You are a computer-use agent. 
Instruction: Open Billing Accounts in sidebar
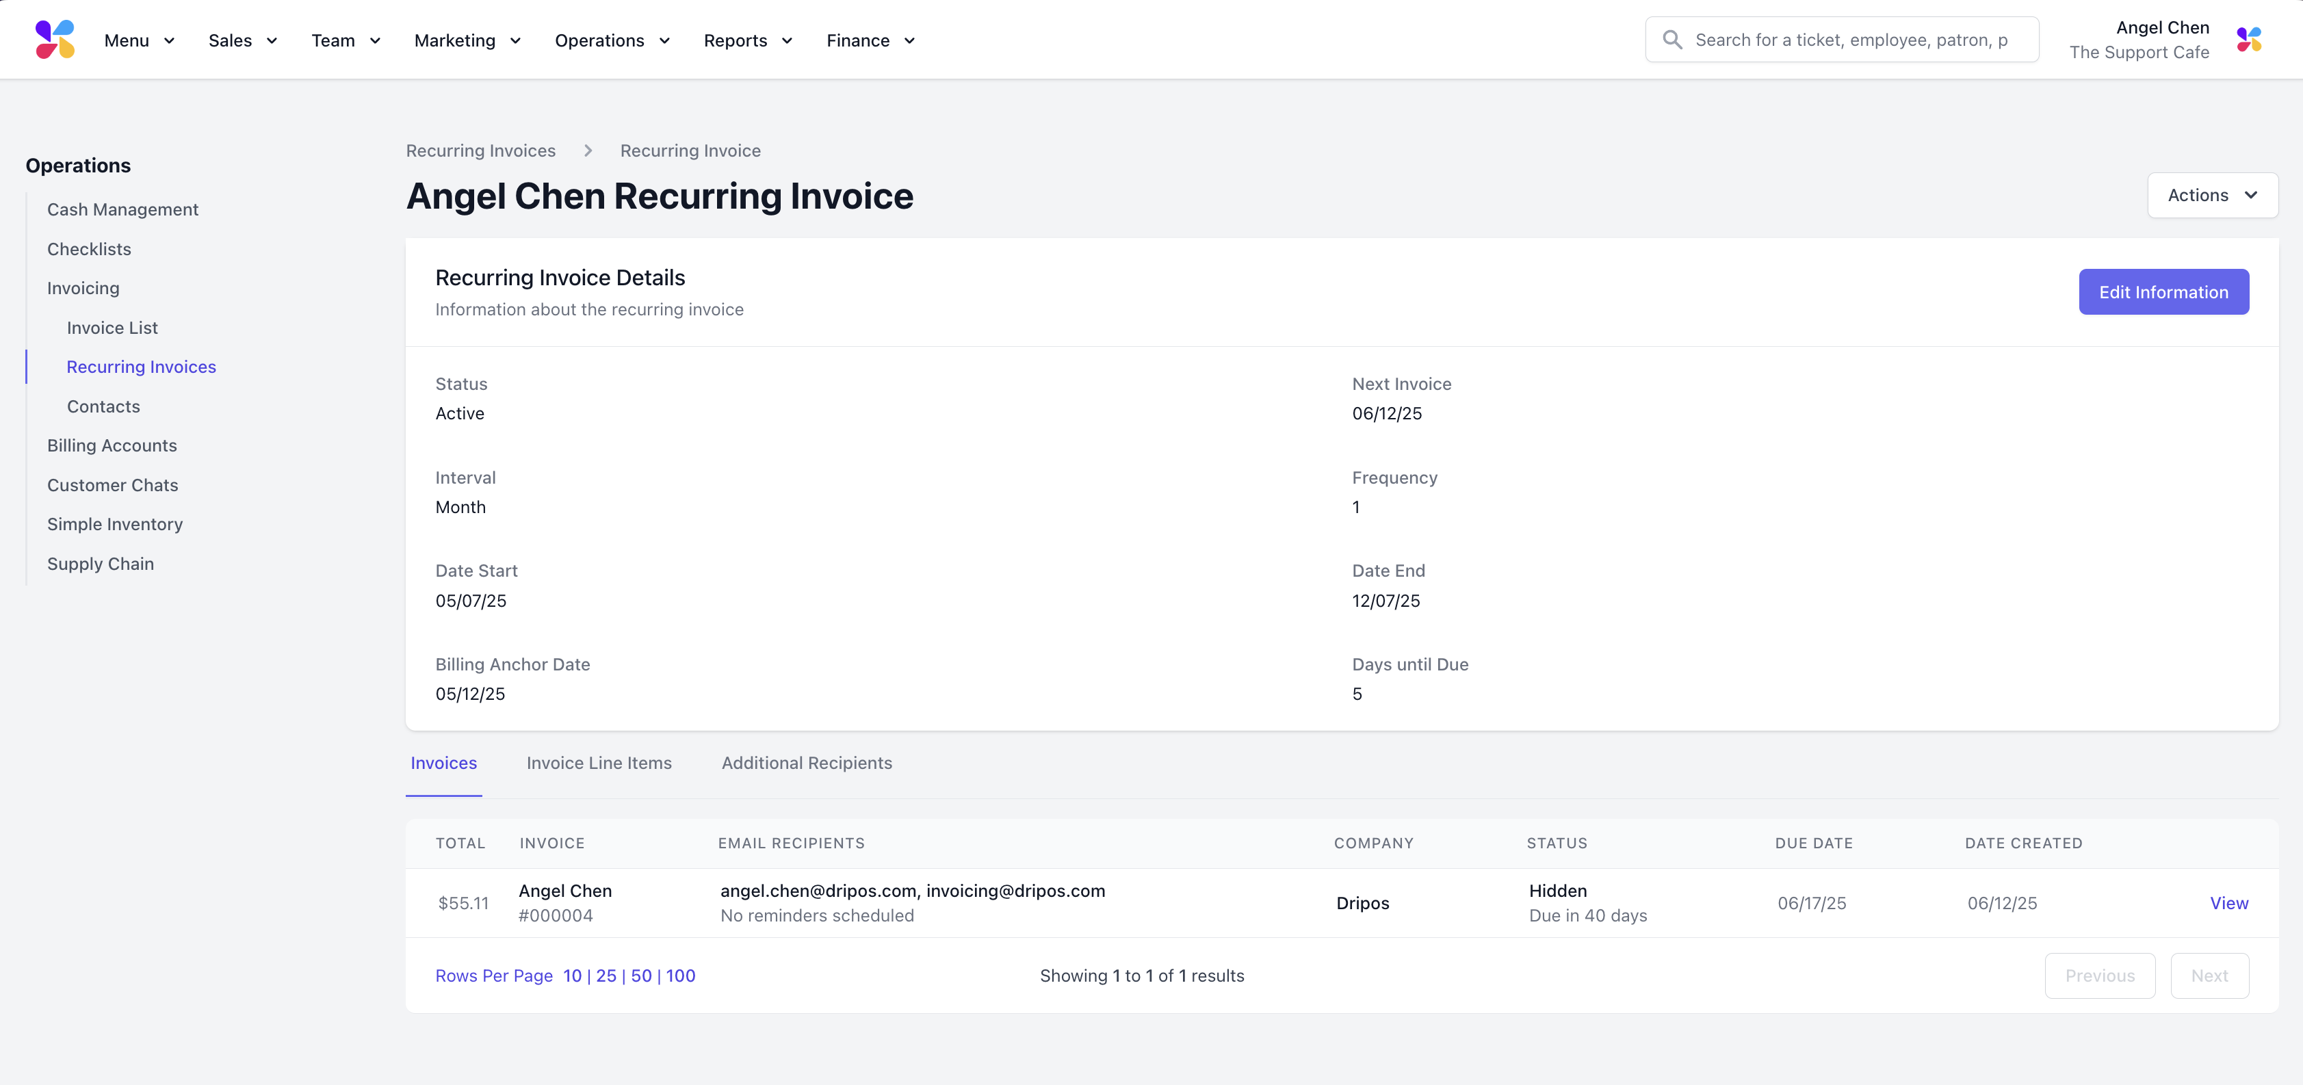click(112, 445)
